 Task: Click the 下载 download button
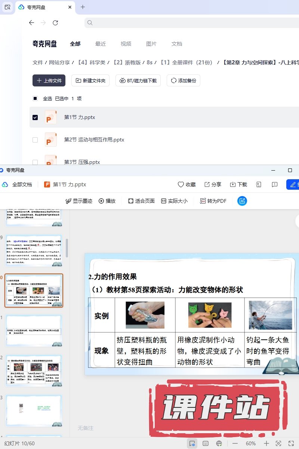click(238, 184)
